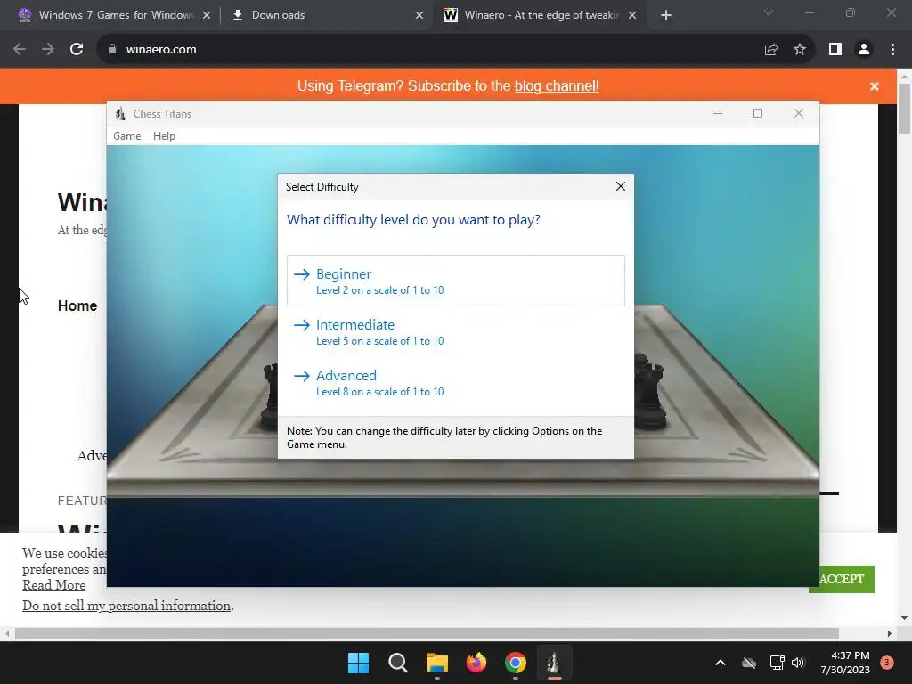912x684 pixels.
Task: Follow the blog channel link
Action: point(557,86)
